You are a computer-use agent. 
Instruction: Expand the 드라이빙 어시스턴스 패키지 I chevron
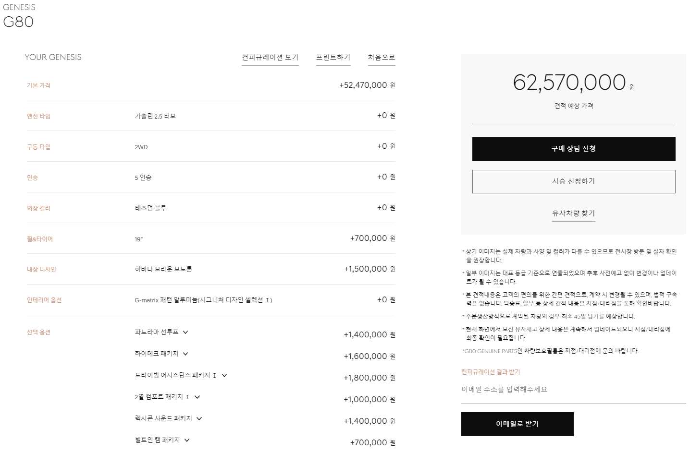tap(224, 375)
